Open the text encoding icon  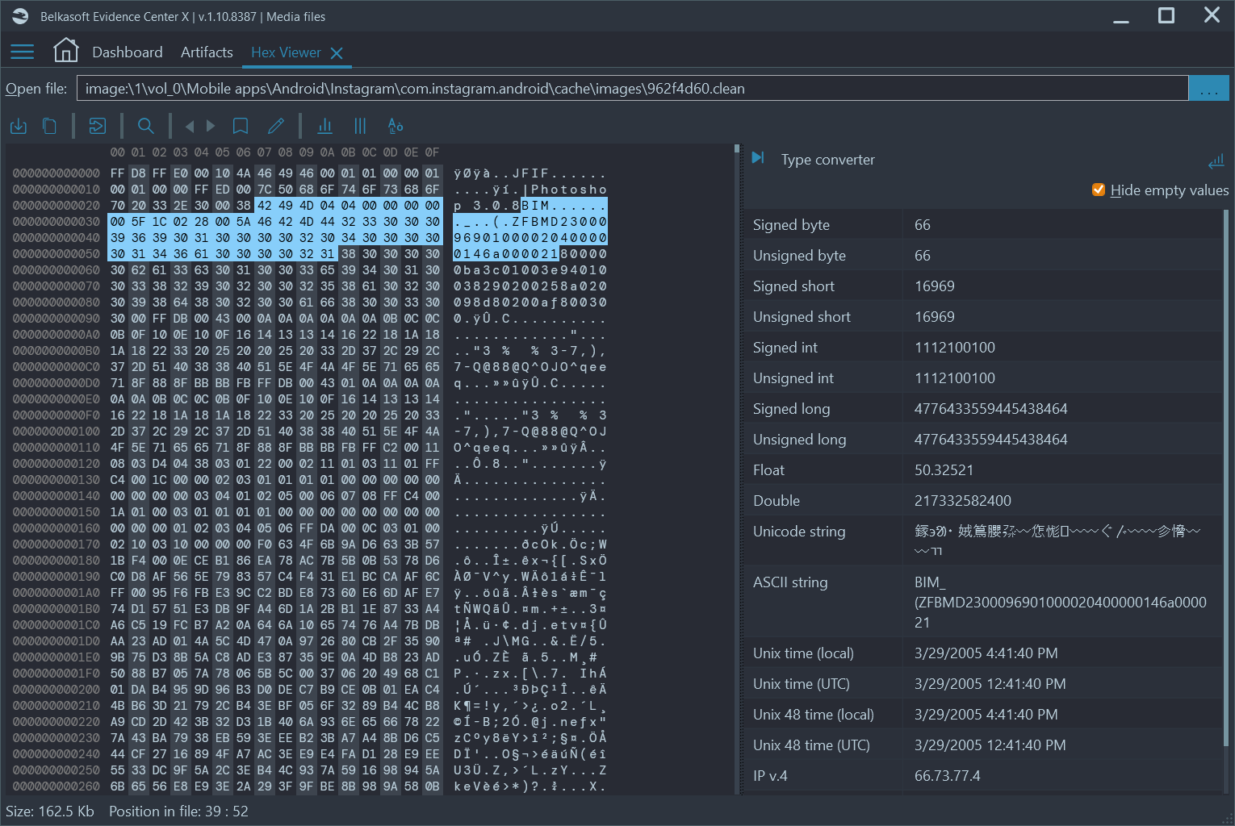pos(395,126)
